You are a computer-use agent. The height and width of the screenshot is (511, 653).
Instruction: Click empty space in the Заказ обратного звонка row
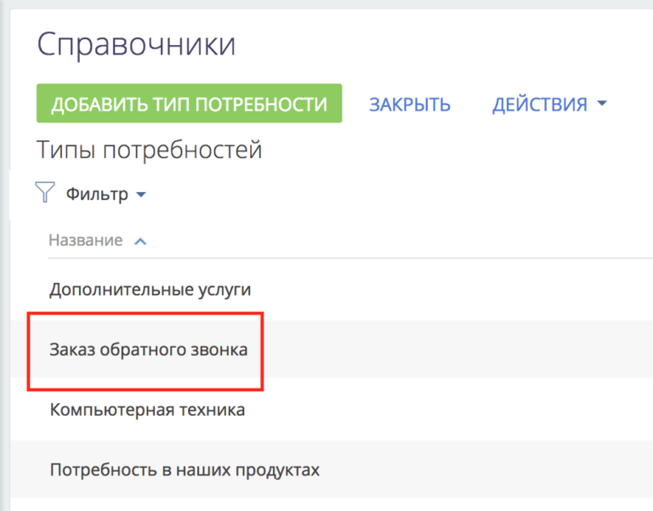tap(458, 349)
